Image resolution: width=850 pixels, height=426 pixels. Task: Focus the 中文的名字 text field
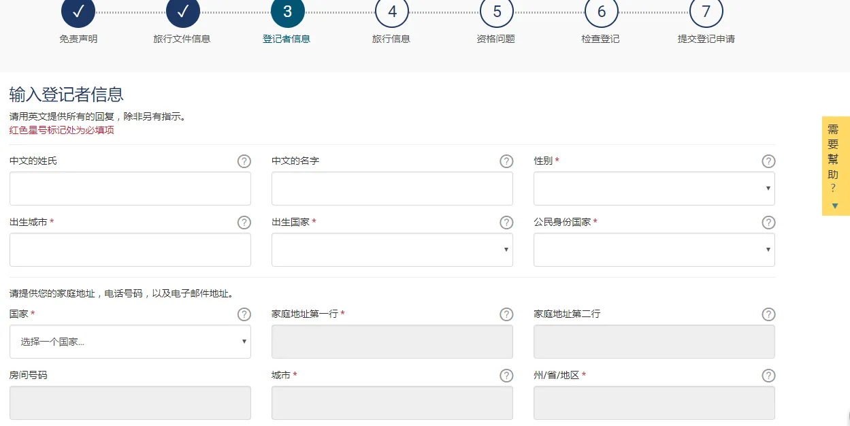coord(392,189)
